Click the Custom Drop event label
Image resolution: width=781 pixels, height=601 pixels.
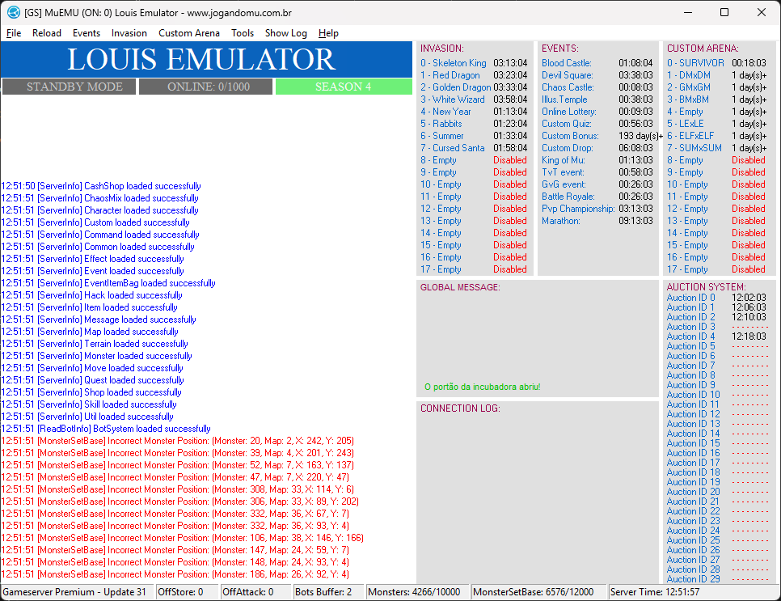[x=568, y=148]
